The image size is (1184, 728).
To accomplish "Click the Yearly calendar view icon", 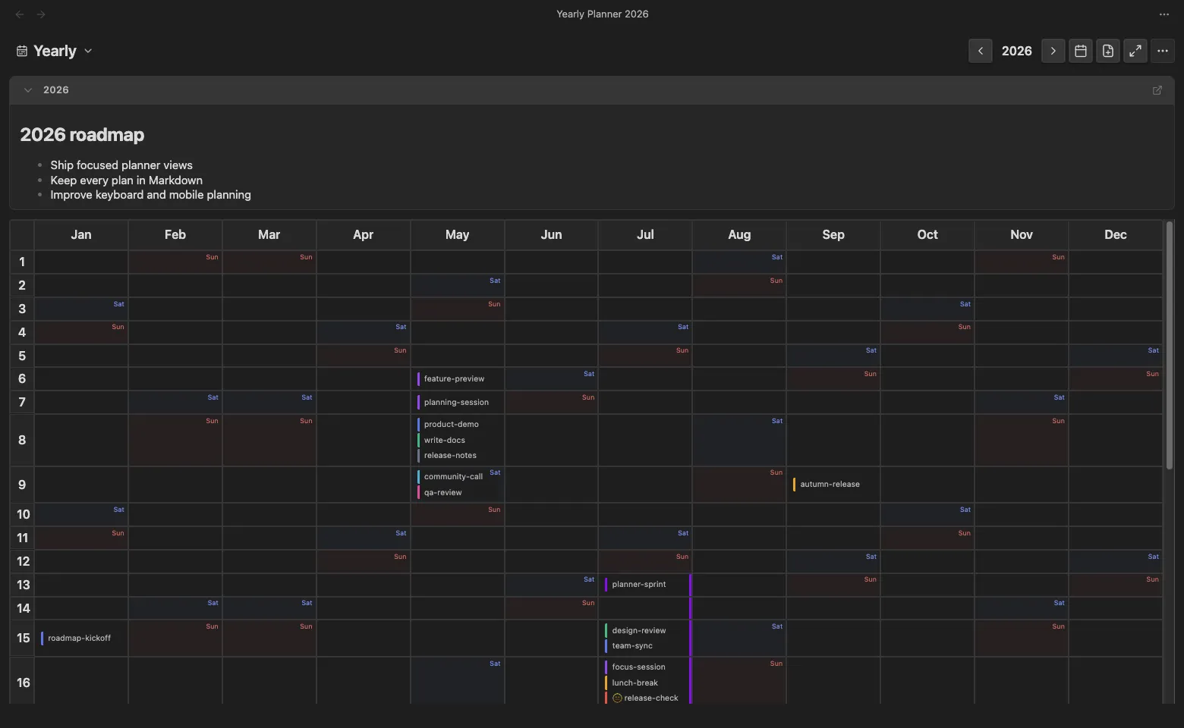I will 22,51.
